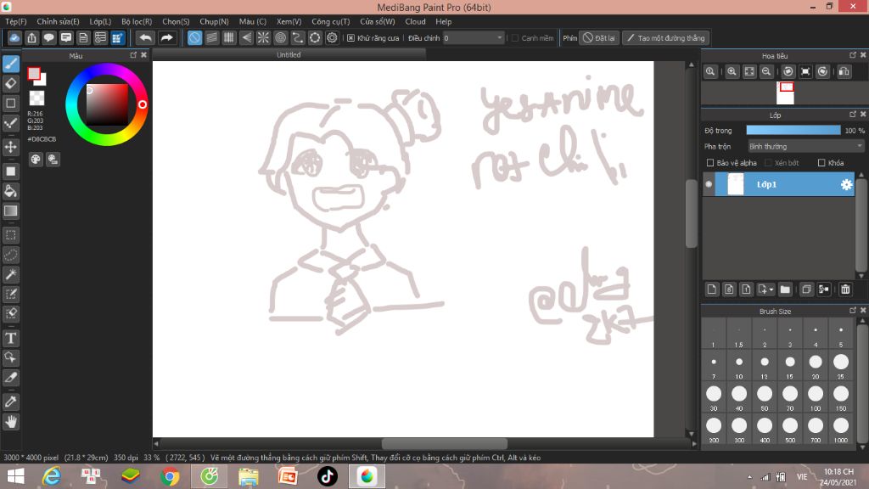This screenshot has width=869, height=489.
Task: Undock the Màu color panel
Action: (133, 55)
